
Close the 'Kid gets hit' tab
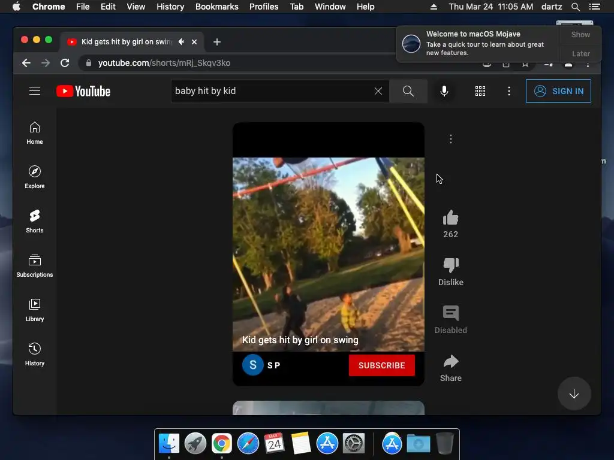point(194,42)
